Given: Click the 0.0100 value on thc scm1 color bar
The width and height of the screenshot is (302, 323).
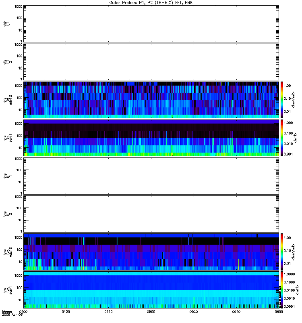Looking at the screenshot, I should (289, 290).
